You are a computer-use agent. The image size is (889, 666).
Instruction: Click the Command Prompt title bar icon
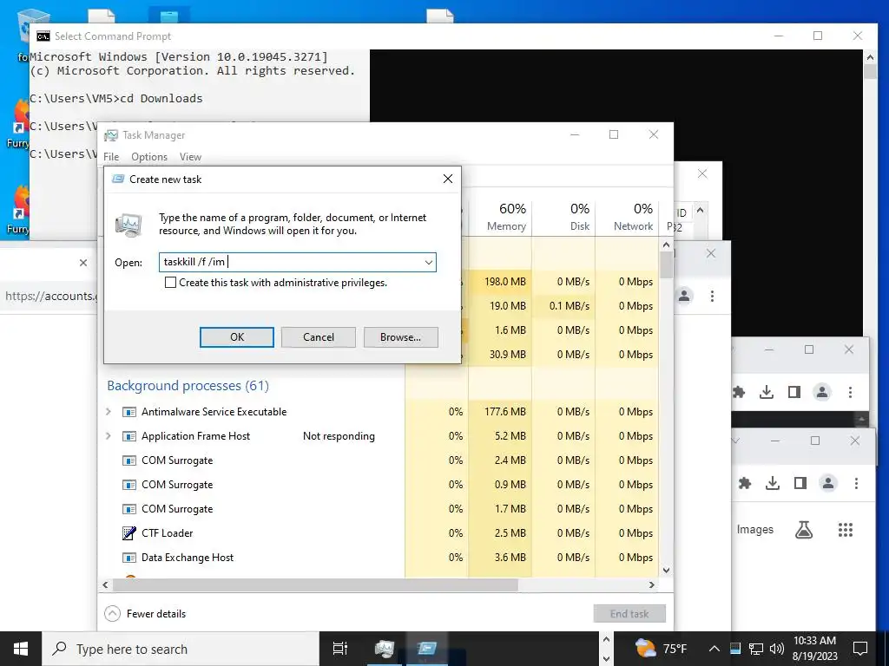coord(43,36)
